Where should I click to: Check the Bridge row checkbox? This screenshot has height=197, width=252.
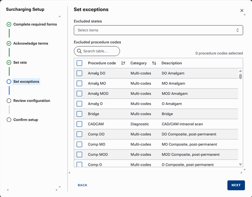click(x=79, y=114)
